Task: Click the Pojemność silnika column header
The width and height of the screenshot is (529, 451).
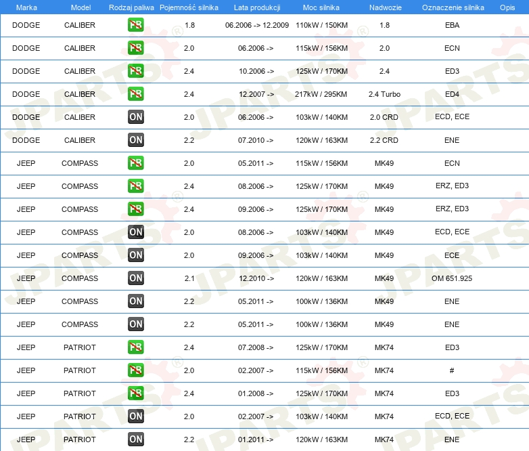Action: [189, 7]
